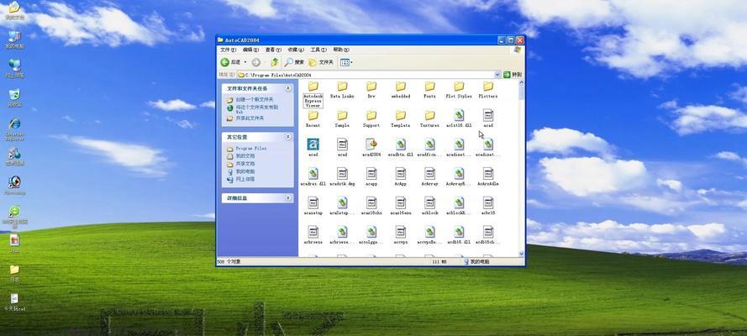Collapse the 文件和文件夹任务 panel
The height and width of the screenshot is (336, 747).
288,88
